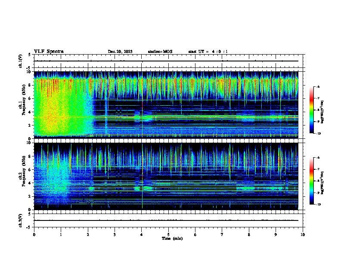Select the 'Dec. 20, 2023' date label

coord(120,52)
